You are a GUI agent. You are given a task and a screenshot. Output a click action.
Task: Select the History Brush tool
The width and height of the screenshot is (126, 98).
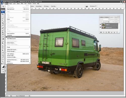click(x=3, y=35)
